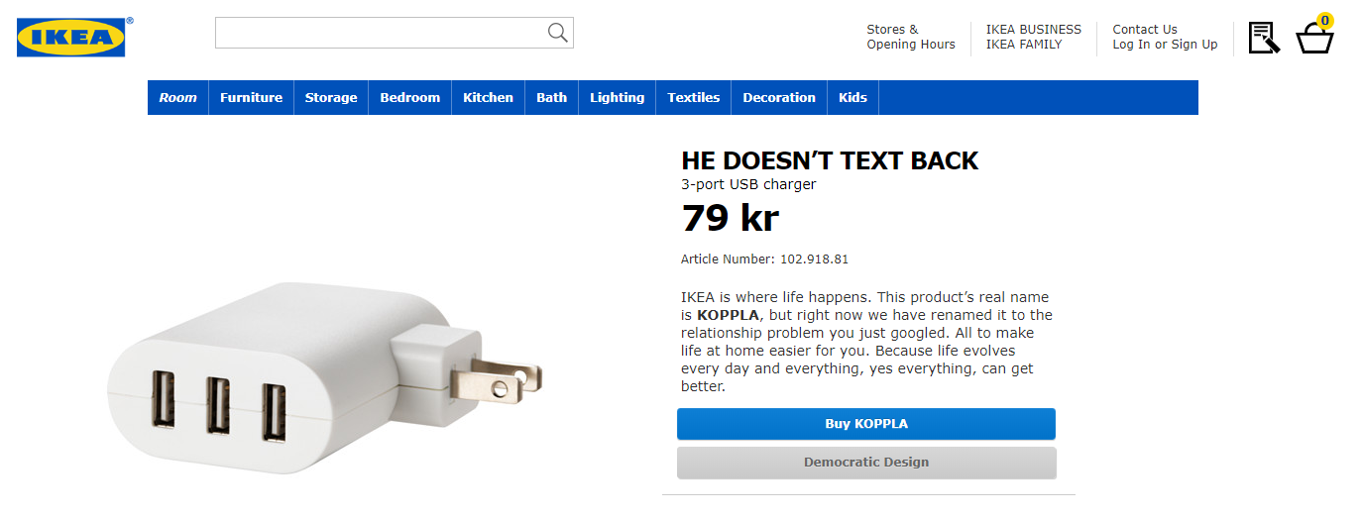
Task: Open the Room menu
Action: [x=178, y=97]
